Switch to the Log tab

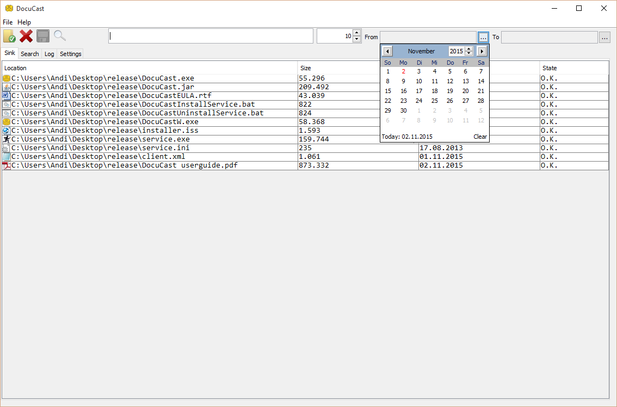click(x=49, y=54)
